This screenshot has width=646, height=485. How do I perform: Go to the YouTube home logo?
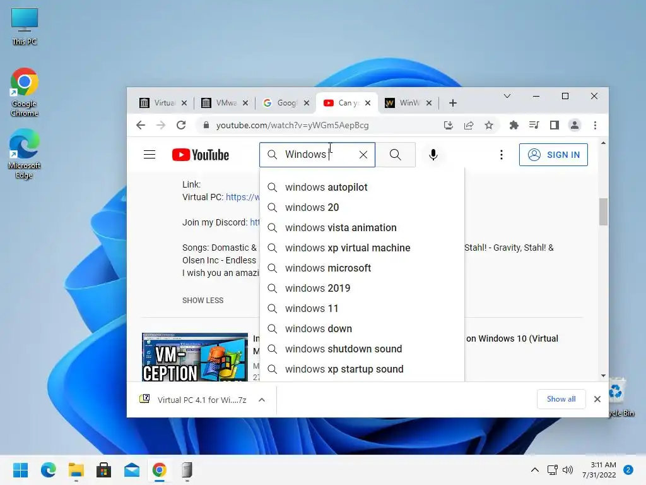[x=200, y=155]
